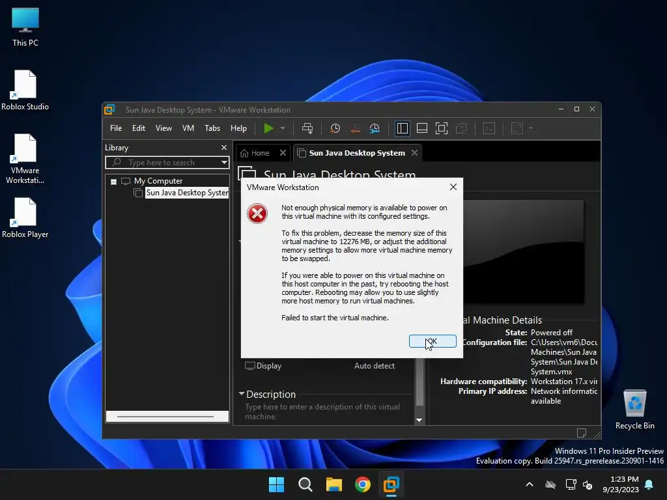Open the Roblox Player desktop shortcut
The image size is (667, 500).
point(25,217)
